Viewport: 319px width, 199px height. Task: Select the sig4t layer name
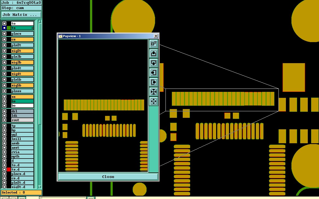pos(22,74)
